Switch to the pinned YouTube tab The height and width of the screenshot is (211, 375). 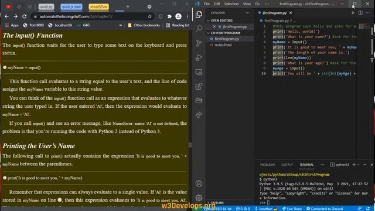8,6
